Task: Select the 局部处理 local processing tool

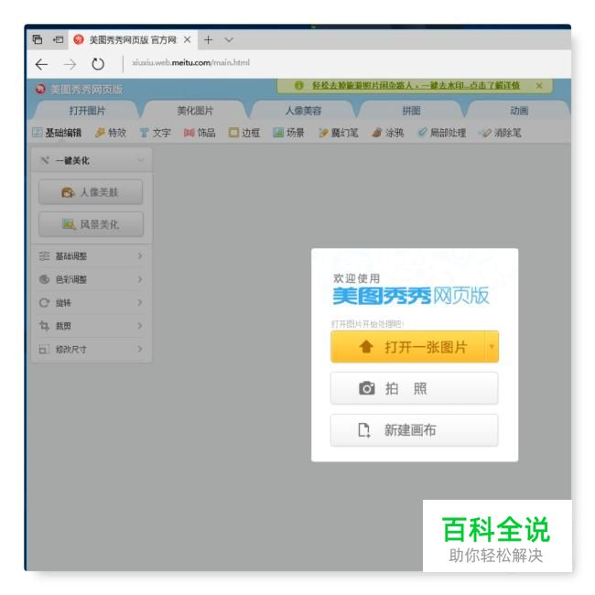Action: pos(442,133)
